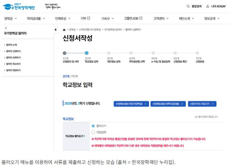Viewport: 231px width, 166px height.
Task: Open 기부 external link in navigation
Action: [x=85, y=18]
